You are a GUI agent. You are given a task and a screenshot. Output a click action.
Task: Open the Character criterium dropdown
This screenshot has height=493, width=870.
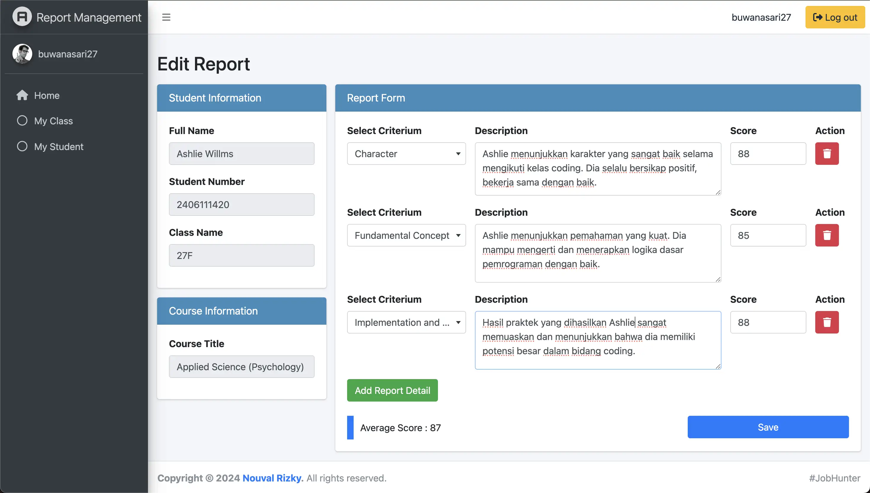pos(406,154)
